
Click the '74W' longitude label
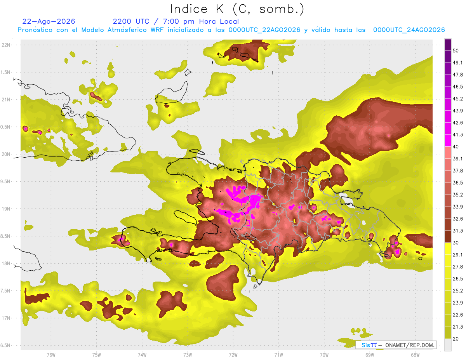142,355
